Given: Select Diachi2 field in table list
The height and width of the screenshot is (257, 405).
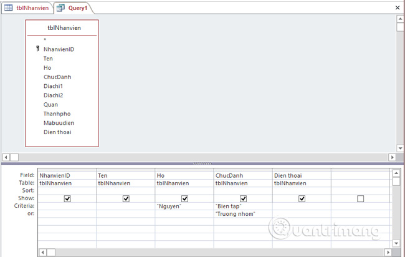Looking at the screenshot, I should [x=53, y=95].
